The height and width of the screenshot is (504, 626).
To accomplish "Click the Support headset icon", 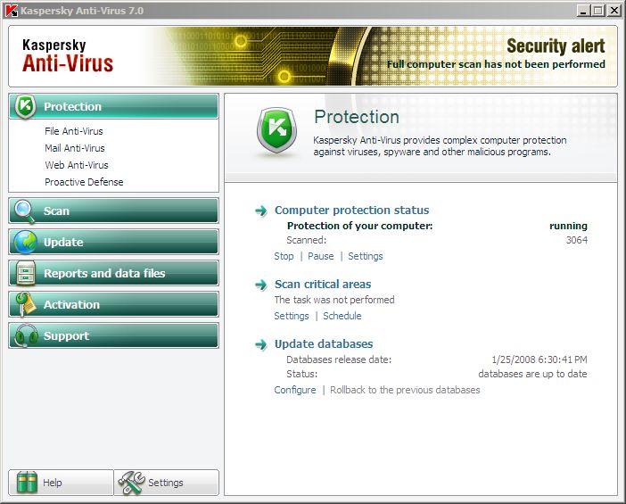I will [x=26, y=336].
